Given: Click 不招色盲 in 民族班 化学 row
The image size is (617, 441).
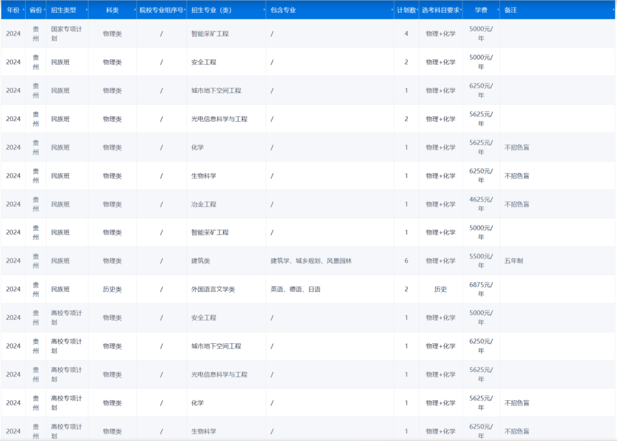Looking at the screenshot, I should point(516,147).
